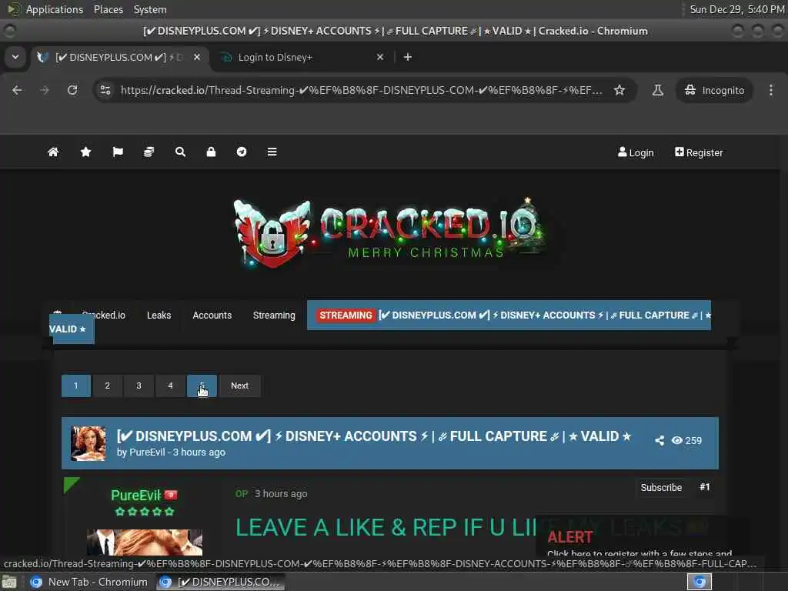Click the browser forward arrow
The image size is (788, 591).
pos(44,90)
